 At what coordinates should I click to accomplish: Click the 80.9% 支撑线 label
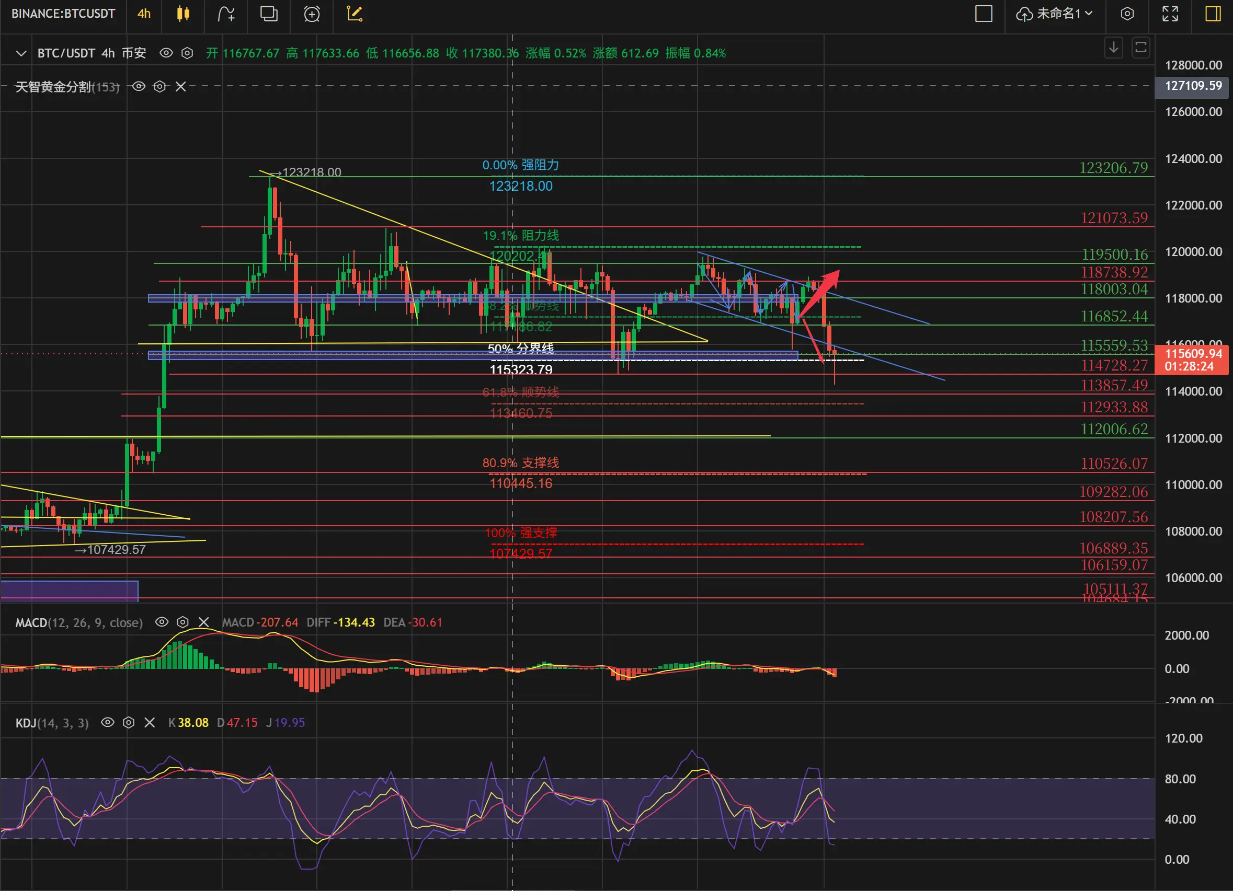click(520, 463)
